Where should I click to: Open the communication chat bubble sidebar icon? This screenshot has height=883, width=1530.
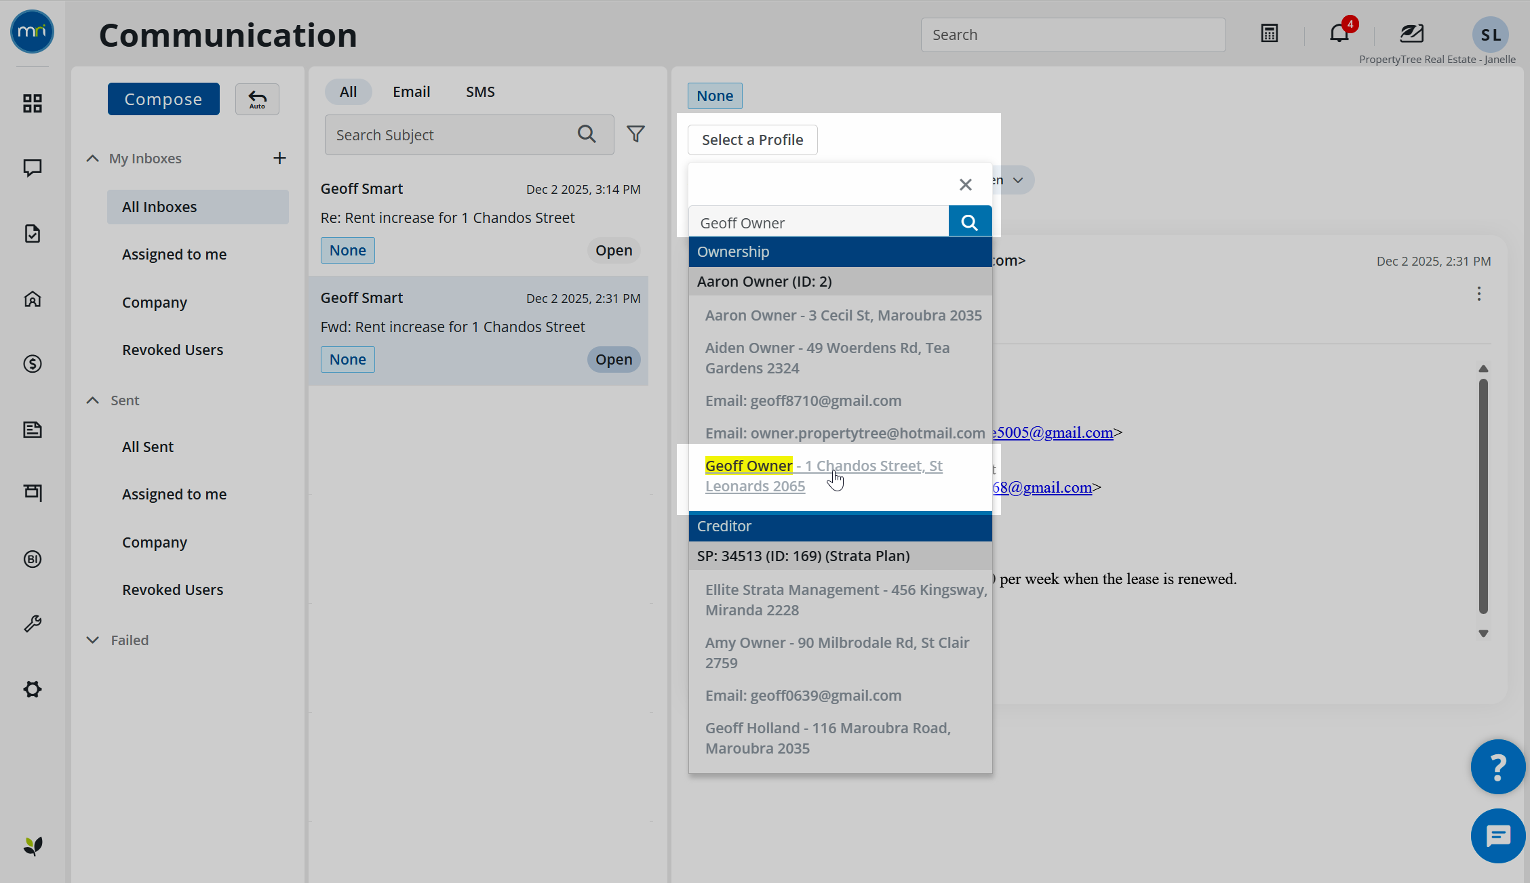coord(33,168)
